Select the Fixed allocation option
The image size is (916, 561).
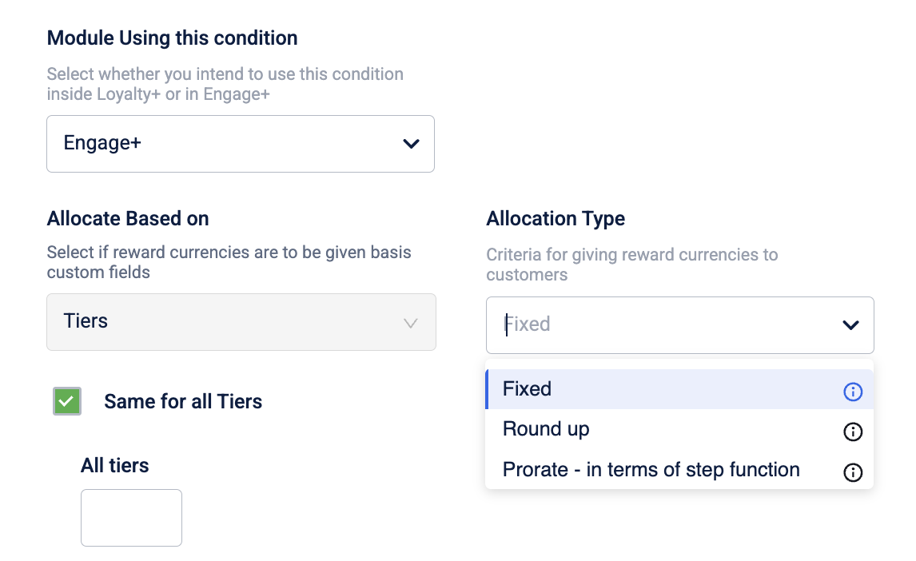coord(679,389)
